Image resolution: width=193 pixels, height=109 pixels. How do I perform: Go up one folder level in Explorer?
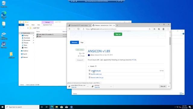(28, 28)
